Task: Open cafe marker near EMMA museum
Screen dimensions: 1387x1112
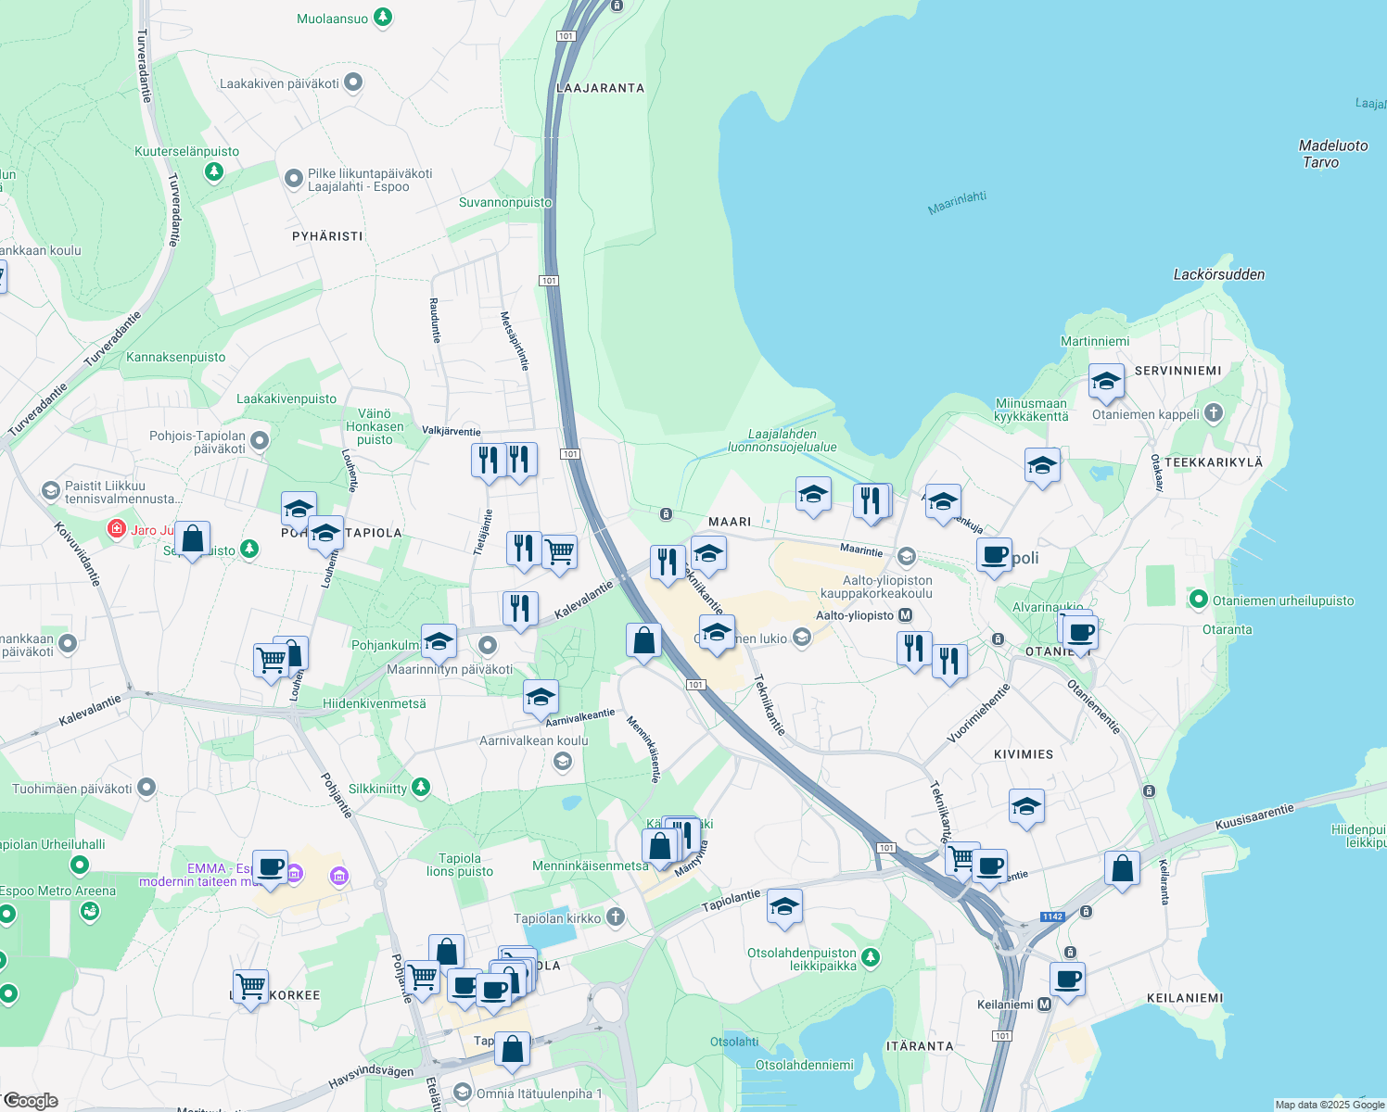Action: pos(270,870)
